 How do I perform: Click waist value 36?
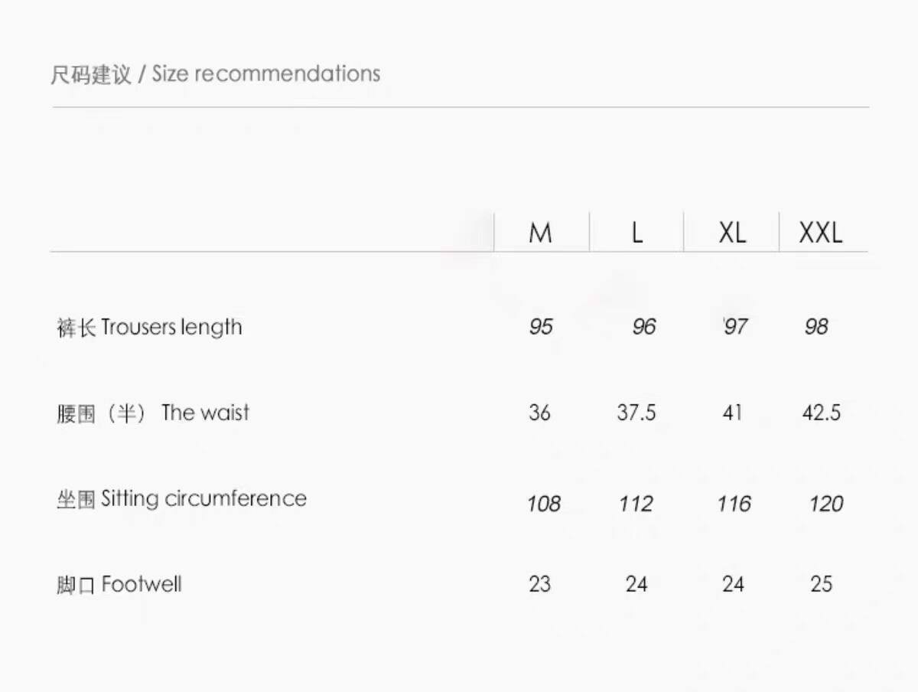tap(539, 413)
